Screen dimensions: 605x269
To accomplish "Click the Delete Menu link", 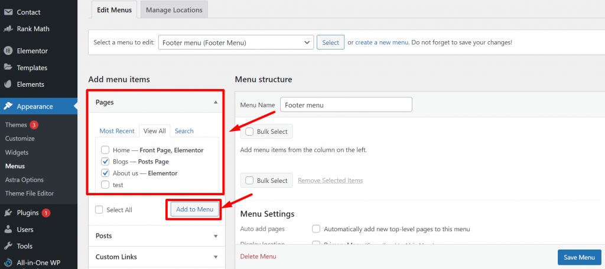I will tap(258, 256).
